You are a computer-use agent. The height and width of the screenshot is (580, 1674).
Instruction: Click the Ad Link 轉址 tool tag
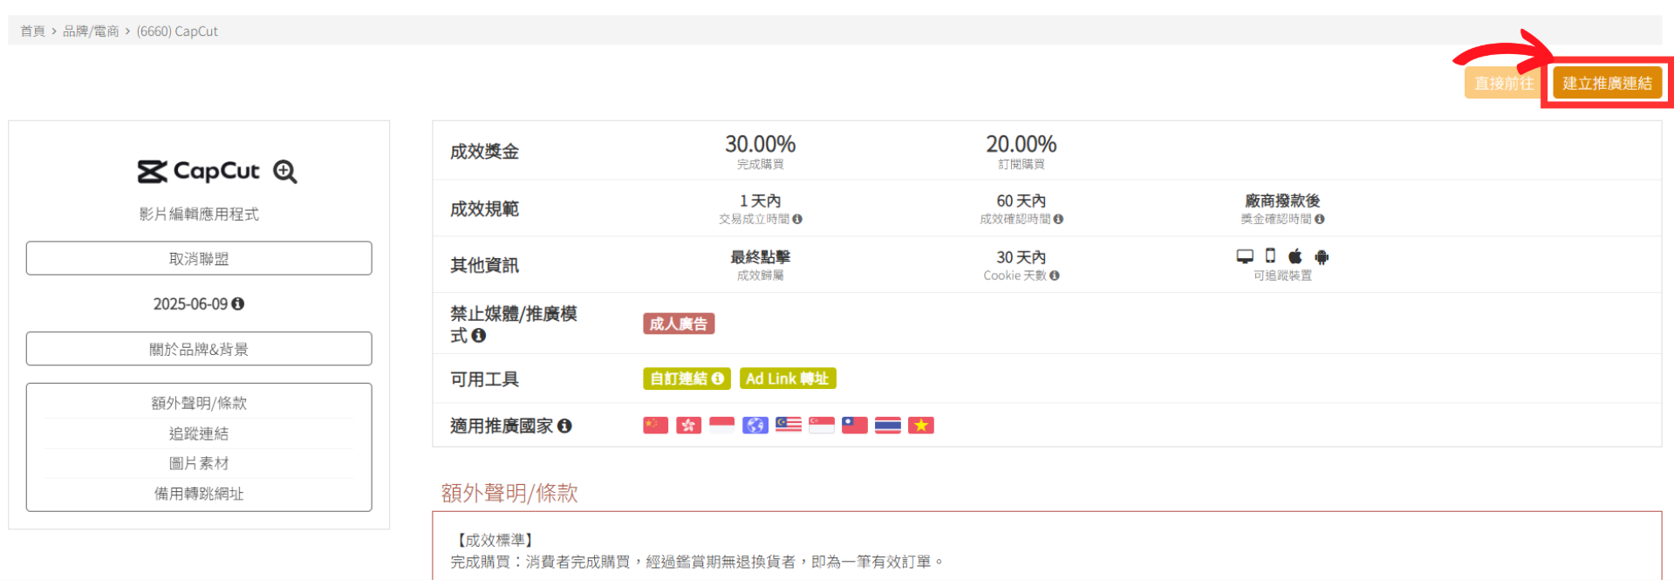tap(788, 379)
